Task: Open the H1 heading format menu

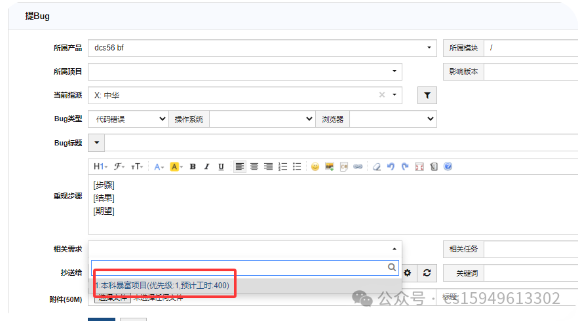Action: coord(100,166)
